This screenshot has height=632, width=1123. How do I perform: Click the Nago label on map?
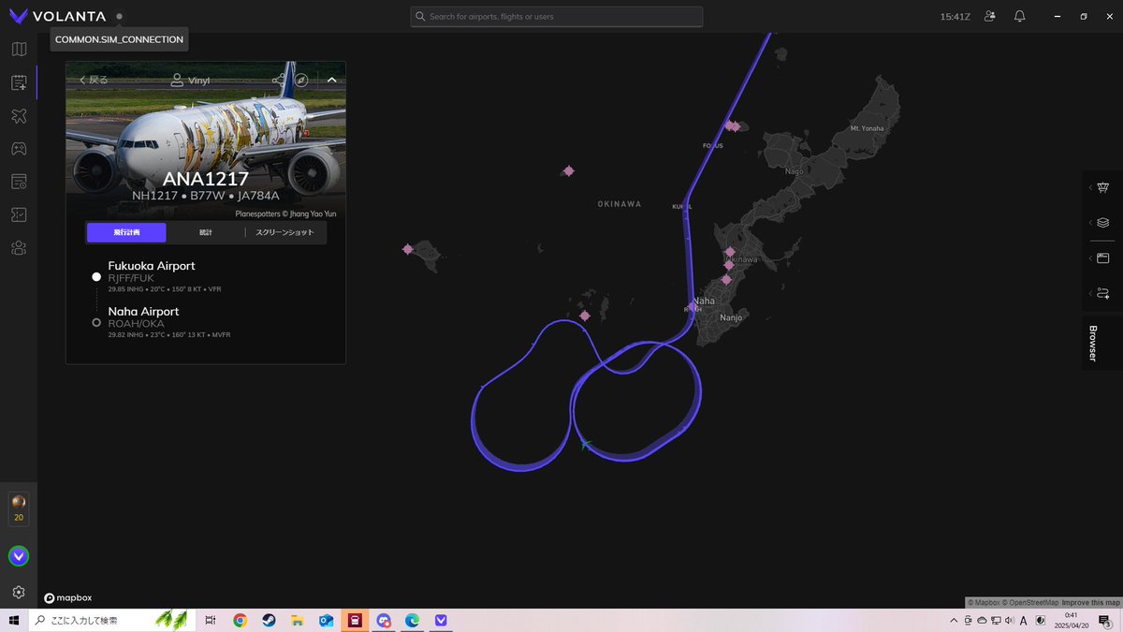coord(794,171)
